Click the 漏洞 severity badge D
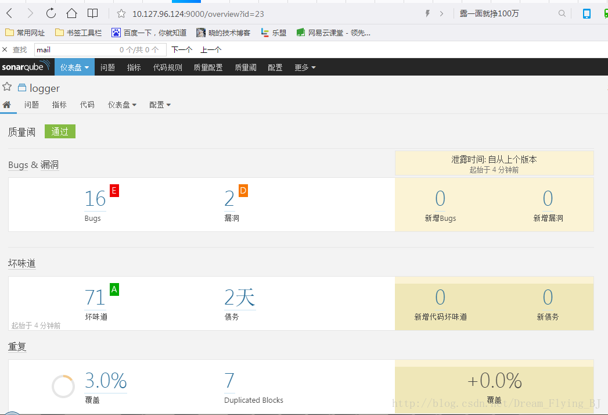608x415 pixels. [x=243, y=190]
